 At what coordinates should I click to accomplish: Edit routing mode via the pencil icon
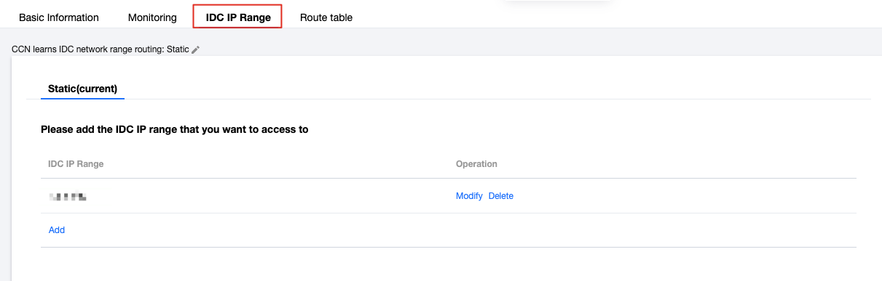pyautogui.click(x=195, y=49)
